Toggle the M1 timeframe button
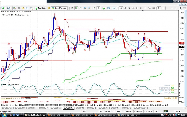Image resolution: width=187 pixels, height=117 pixels. click(x=121, y=8)
